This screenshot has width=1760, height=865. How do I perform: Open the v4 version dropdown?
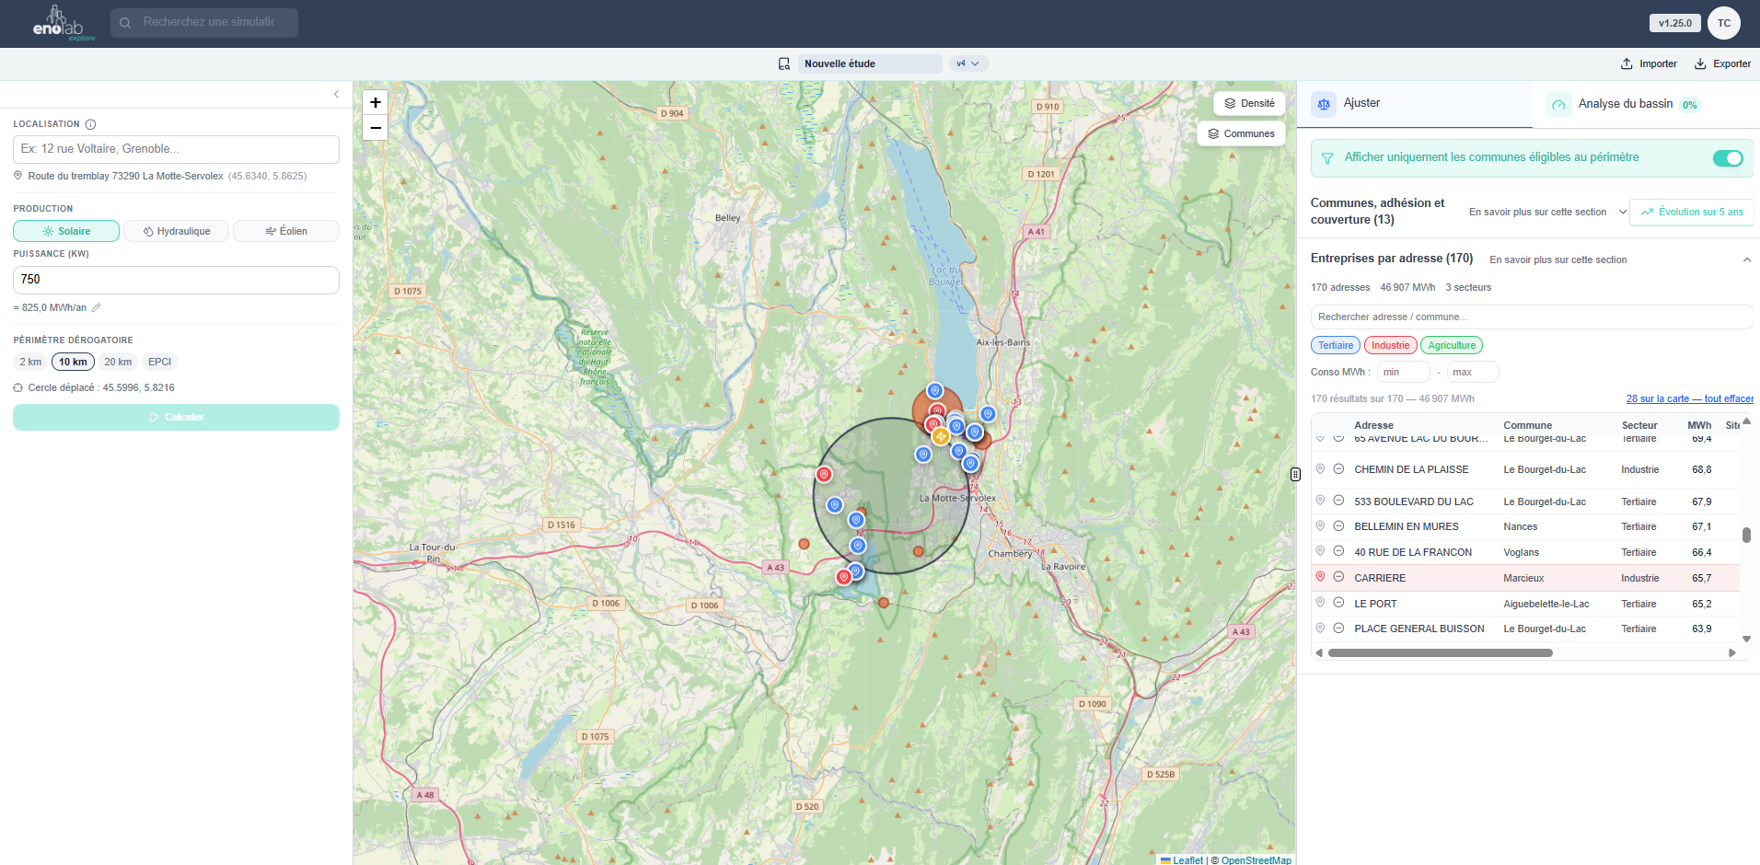967,63
